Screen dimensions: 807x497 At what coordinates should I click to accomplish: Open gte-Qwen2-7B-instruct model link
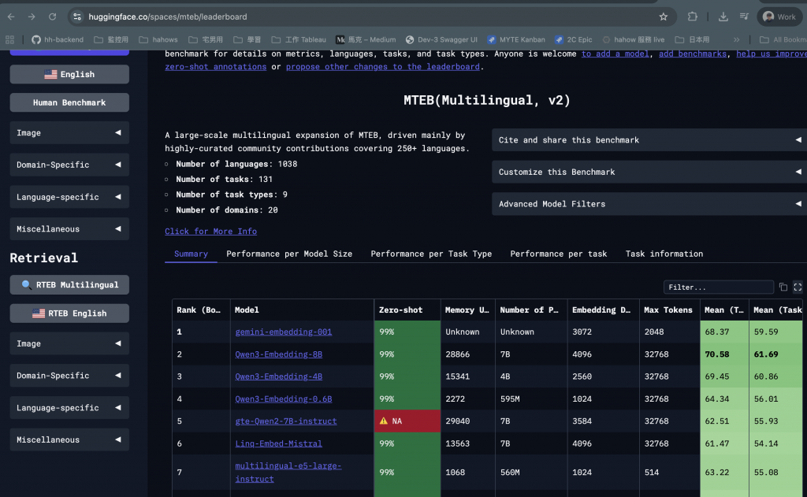286,421
